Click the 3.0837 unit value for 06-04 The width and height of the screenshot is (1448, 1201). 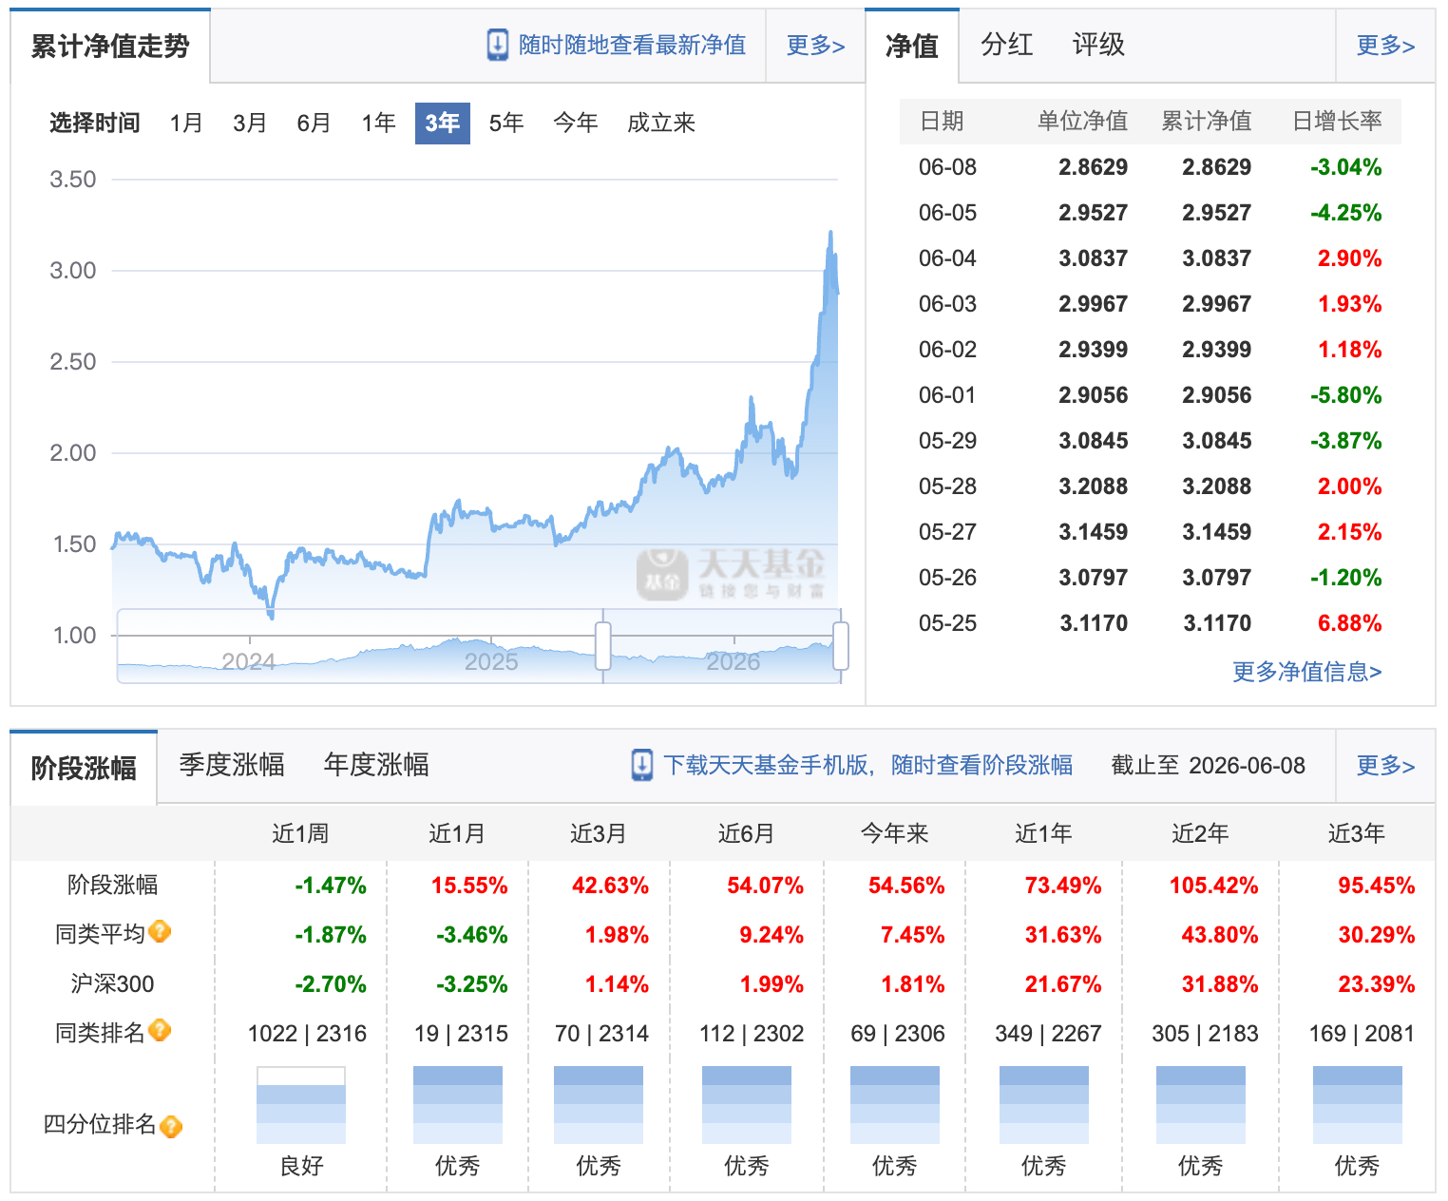pos(1093,258)
